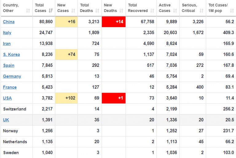The image size is (236, 158).
Task: Open S. Korea country page link
Action: (11, 55)
